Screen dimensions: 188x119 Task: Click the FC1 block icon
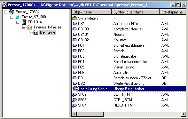click(x=75, y=45)
